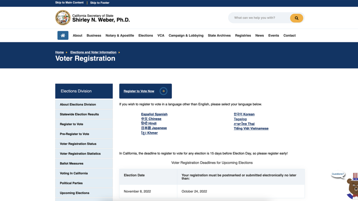The image size is (358, 201).
Task: Open the Events menu item
Action: pos(273,36)
